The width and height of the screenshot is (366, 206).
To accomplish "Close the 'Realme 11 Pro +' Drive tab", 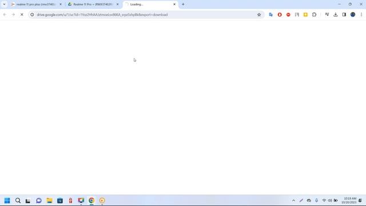I will point(117,4).
